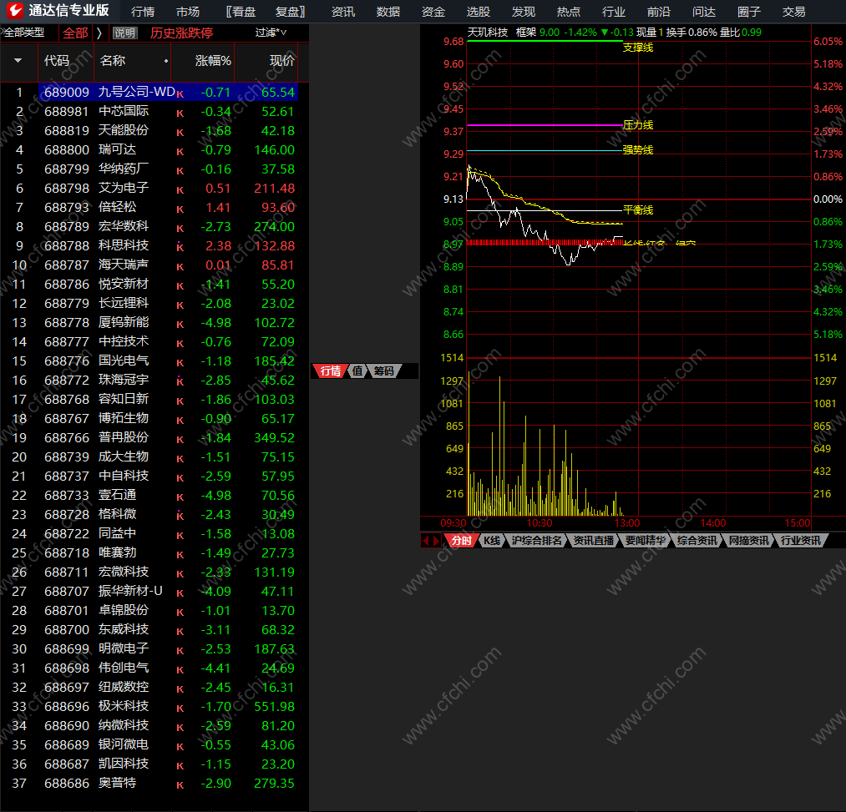The image size is (846, 812).
Task: Sort by 现价 column header
Action: [281, 60]
